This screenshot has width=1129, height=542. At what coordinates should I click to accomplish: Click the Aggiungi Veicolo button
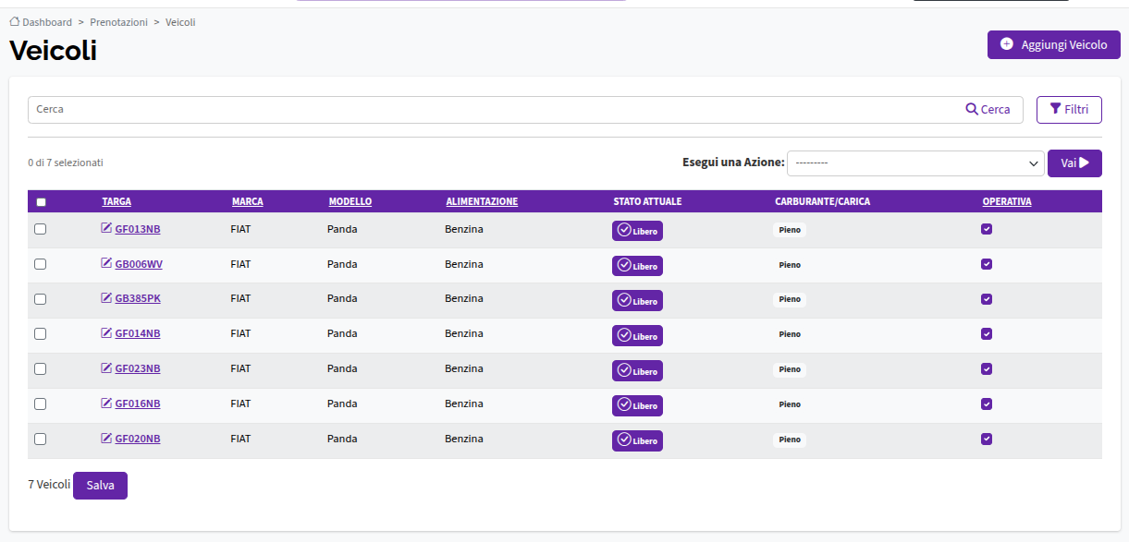[1054, 44]
